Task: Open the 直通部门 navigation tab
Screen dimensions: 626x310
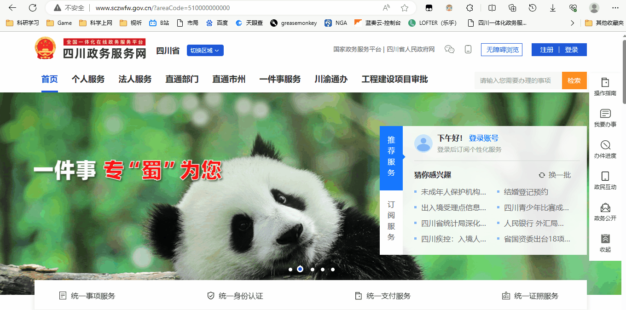Action: coord(182,79)
